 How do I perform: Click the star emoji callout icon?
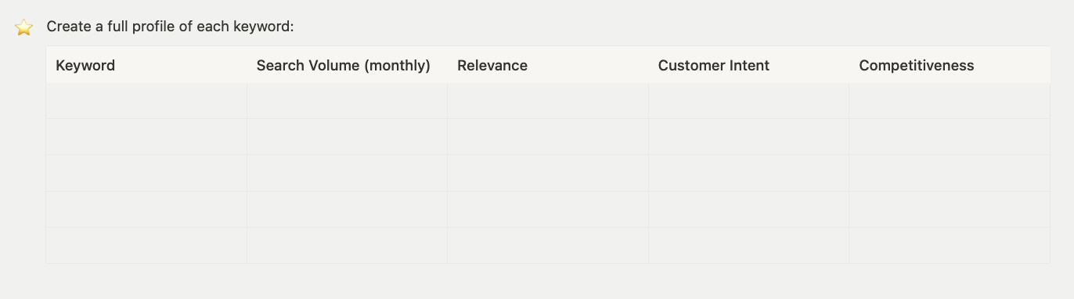(24, 27)
